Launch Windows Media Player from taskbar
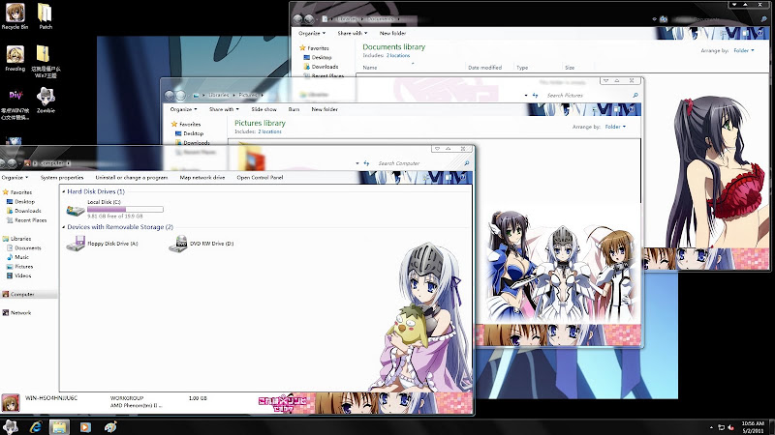Image resolution: width=775 pixels, height=435 pixels. click(85, 426)
